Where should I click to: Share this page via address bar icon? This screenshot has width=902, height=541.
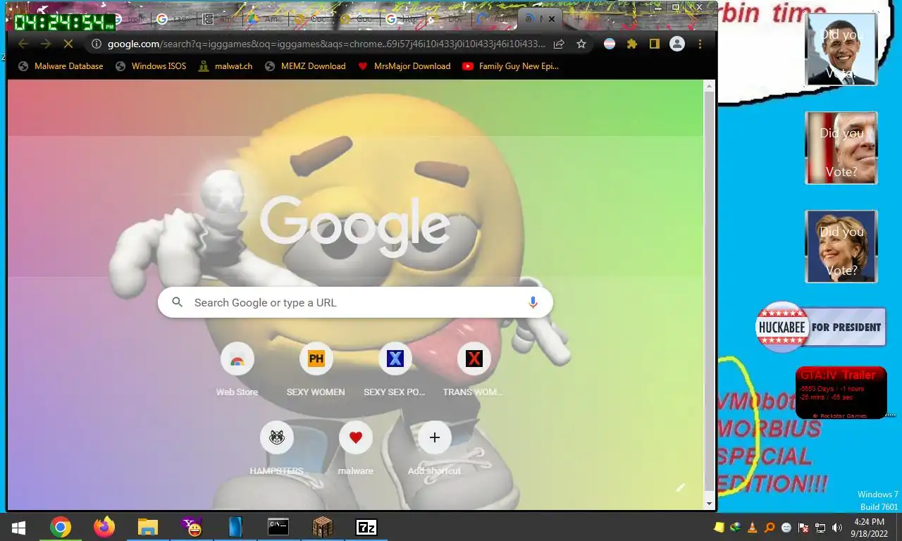click(559, 44)
